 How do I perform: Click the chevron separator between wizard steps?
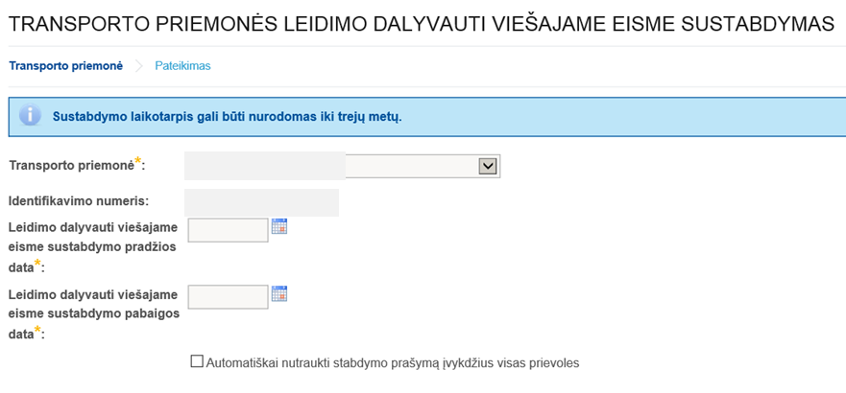(x=138, y=66)
